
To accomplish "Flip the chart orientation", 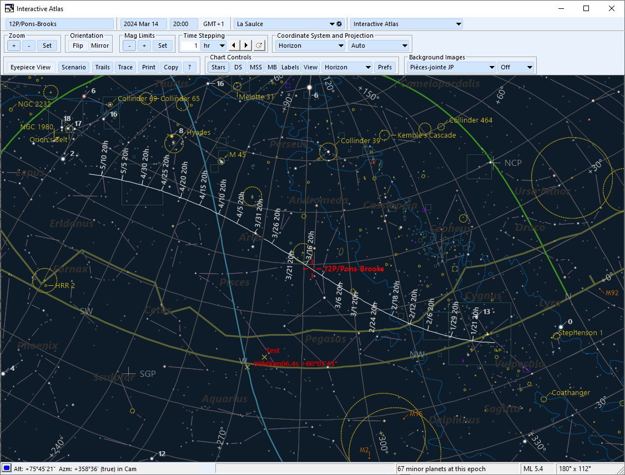I will pos(78,46).
